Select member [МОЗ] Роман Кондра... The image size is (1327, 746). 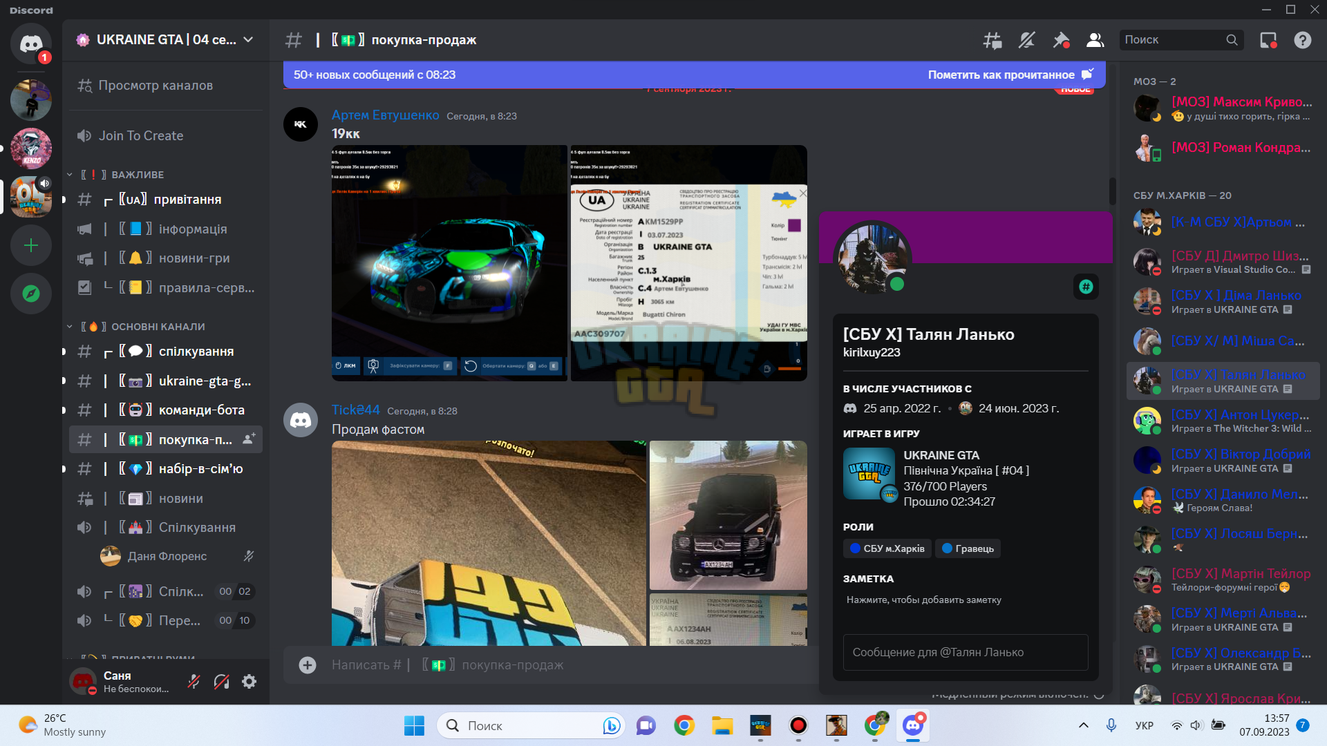(x=1223, y=148)
